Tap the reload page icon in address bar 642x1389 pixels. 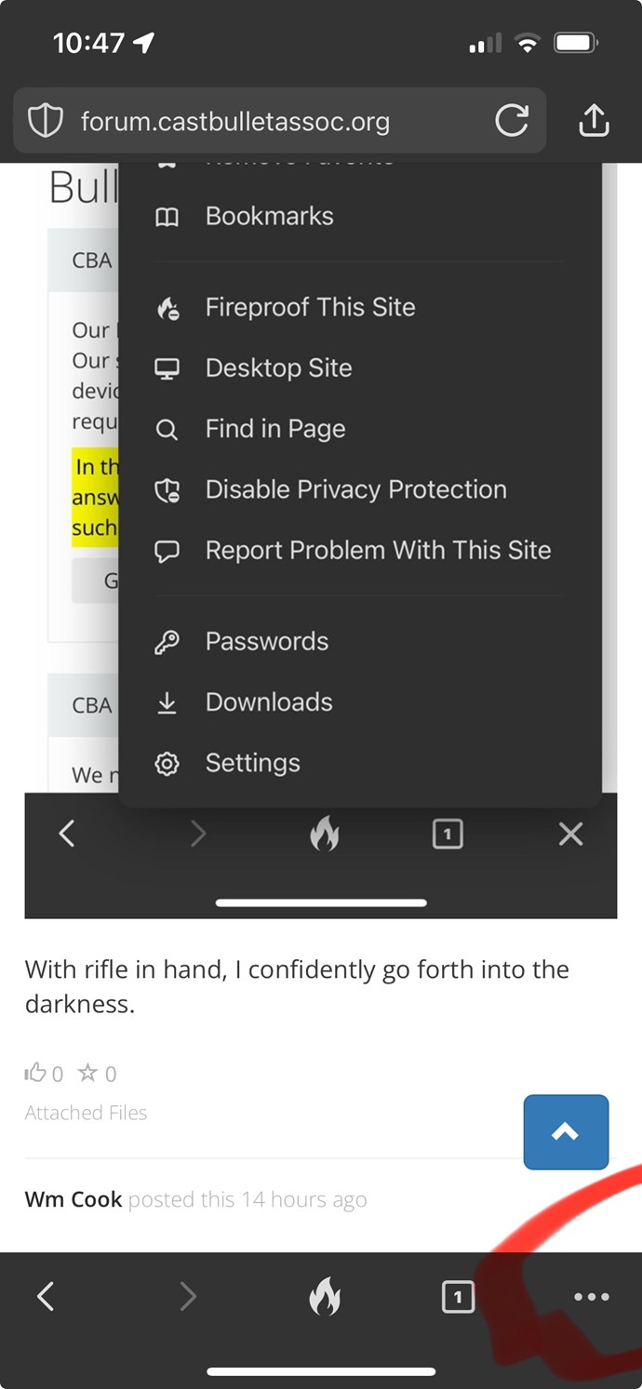coord(512,121)
